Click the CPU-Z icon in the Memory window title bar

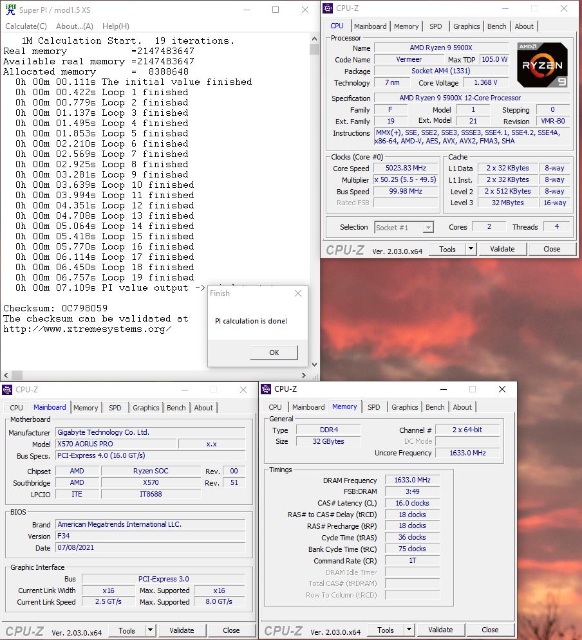266,389
